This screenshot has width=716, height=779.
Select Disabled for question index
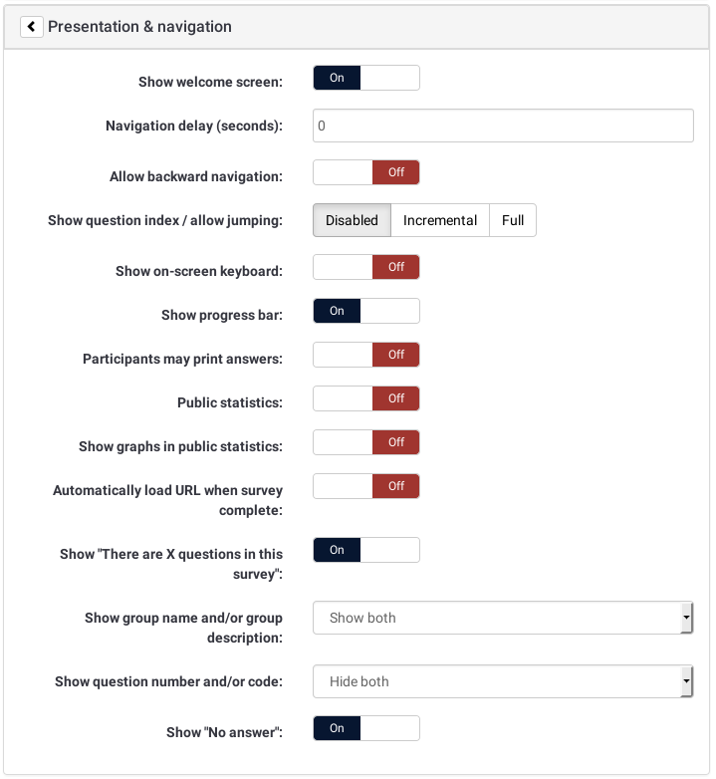coord(352,220)
